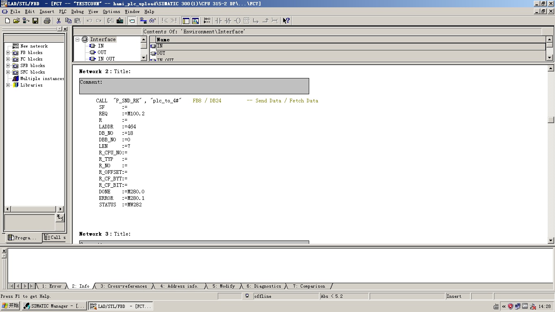Open the Diagnostics tab

(x=263, y=286)
